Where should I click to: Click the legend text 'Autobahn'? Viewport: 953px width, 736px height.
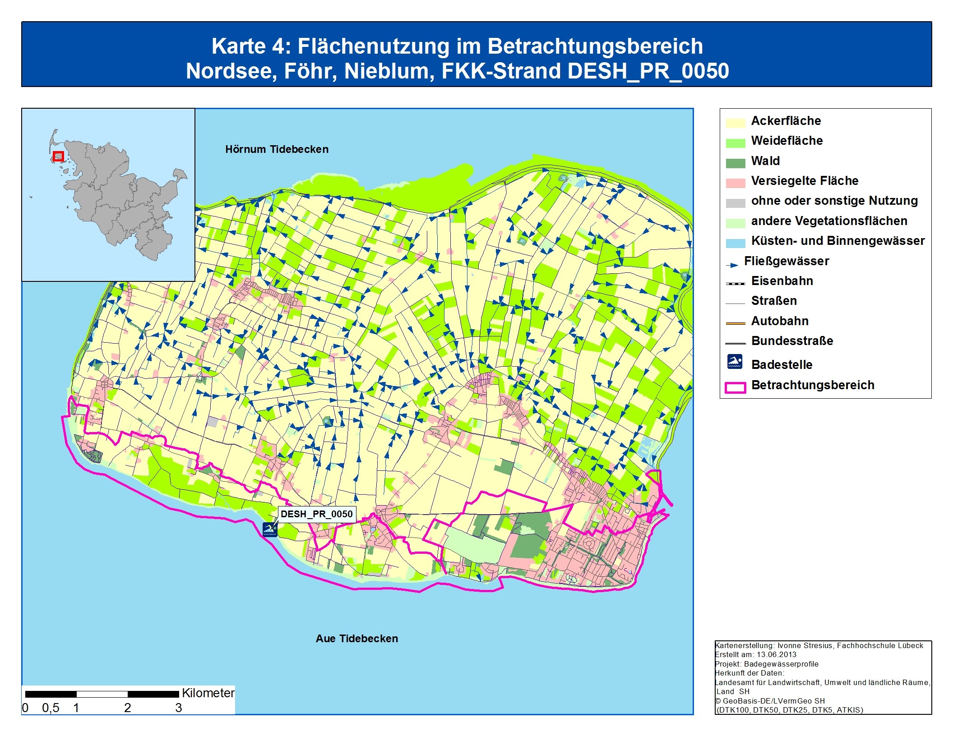coord(780,321)
